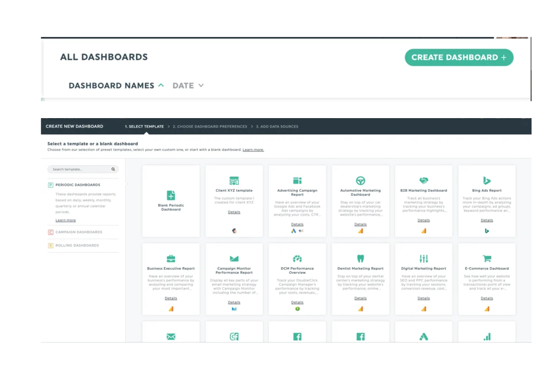The width and height of the screenshot is (554, 369).
Task: Select Client XYZ template icon
Action: point(234,181)
